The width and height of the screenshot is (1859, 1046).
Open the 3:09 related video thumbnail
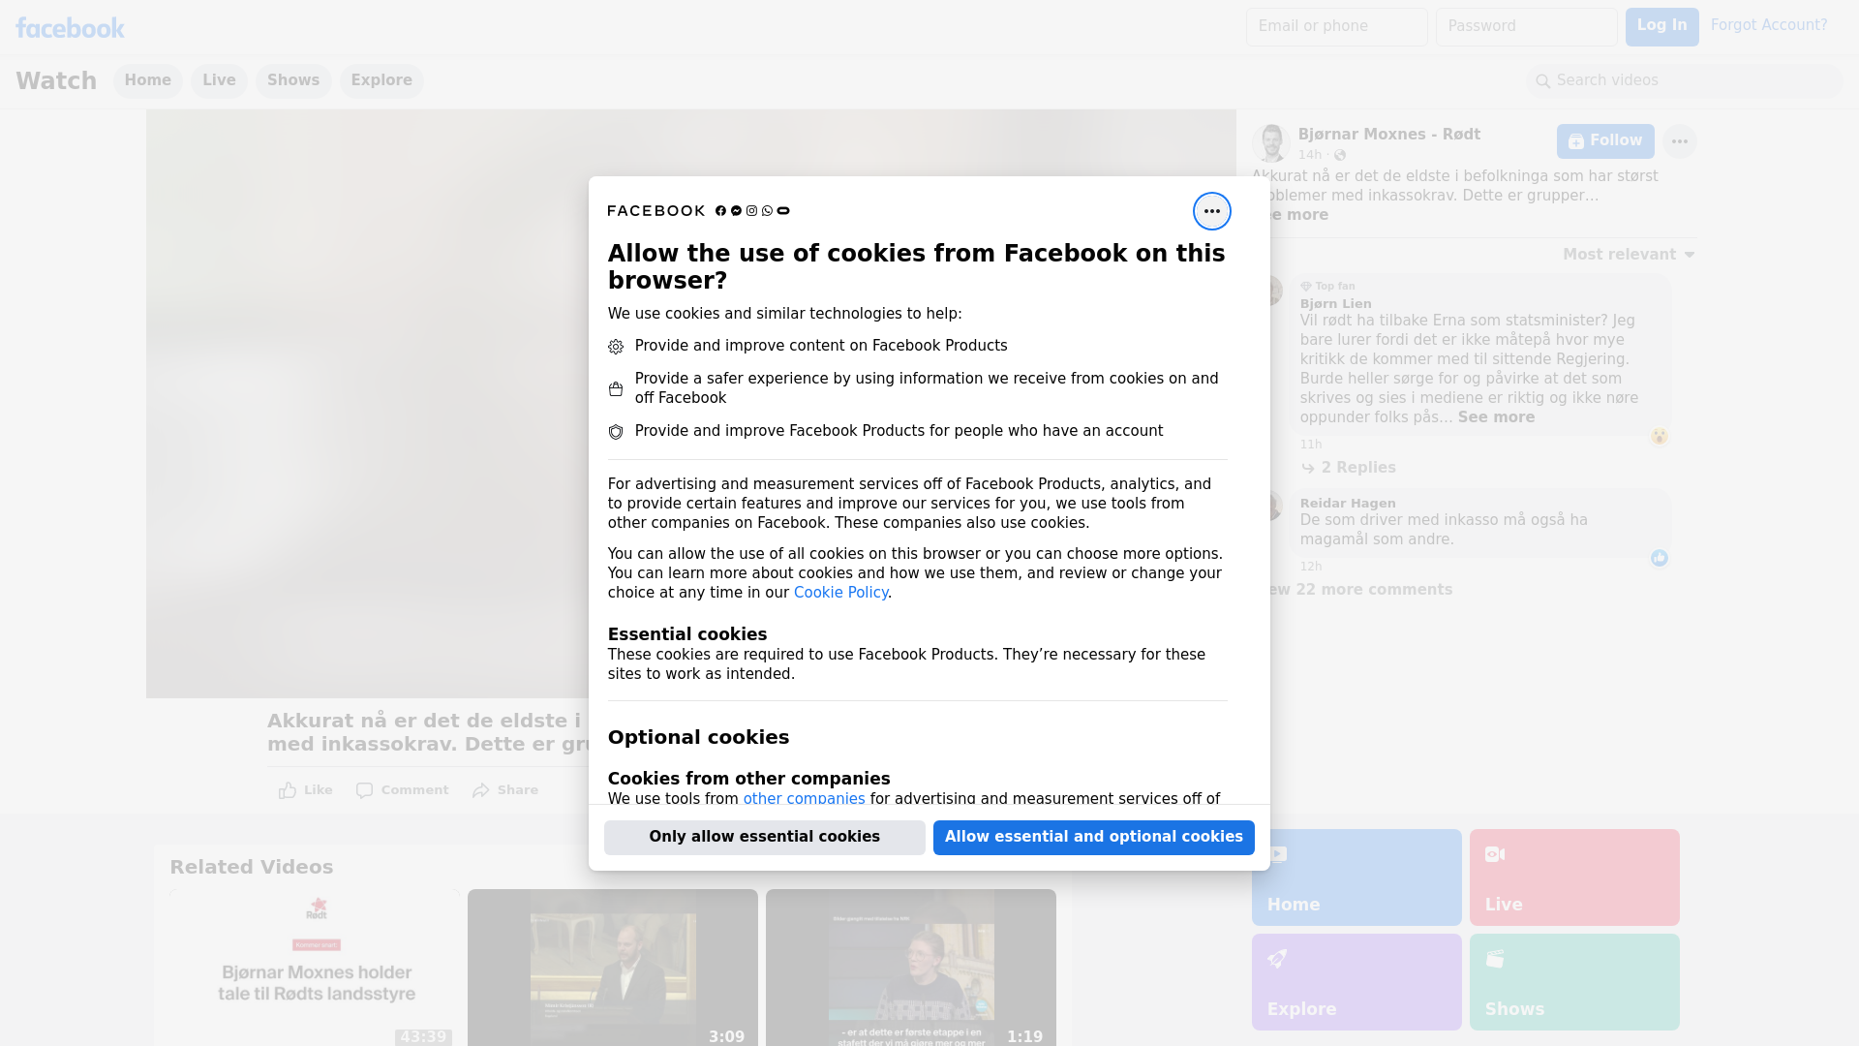point(613,968)
